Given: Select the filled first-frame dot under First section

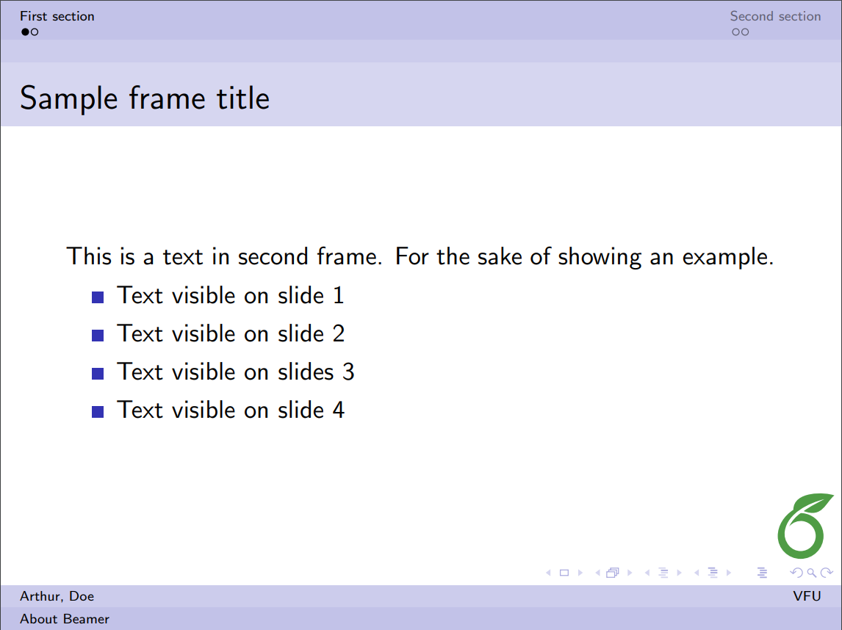Looking at the screenshot, I should (x=25, y=32).
